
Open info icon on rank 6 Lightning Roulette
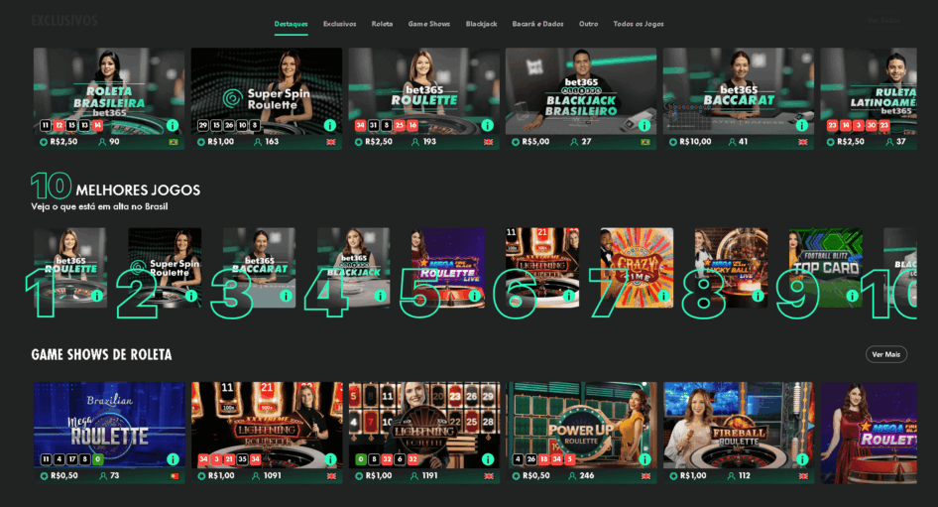point(569,296)
